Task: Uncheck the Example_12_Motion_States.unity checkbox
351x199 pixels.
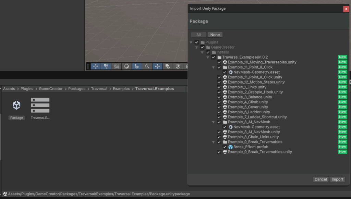Action: point(219,82)
